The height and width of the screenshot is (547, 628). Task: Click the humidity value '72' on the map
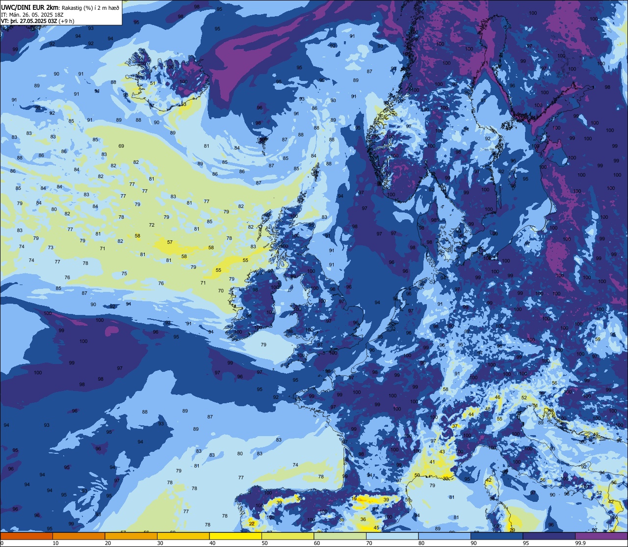coord(152,225)
